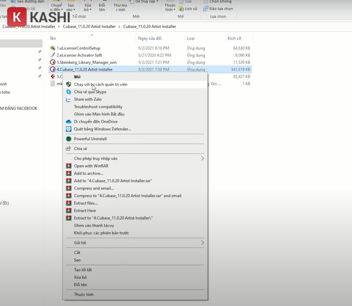Sort by the Kích cỡ column header
Image resolution: width=352 pixels, height=306 pixels.
[239, 38]
